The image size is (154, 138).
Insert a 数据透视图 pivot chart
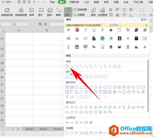pos(21,12)
